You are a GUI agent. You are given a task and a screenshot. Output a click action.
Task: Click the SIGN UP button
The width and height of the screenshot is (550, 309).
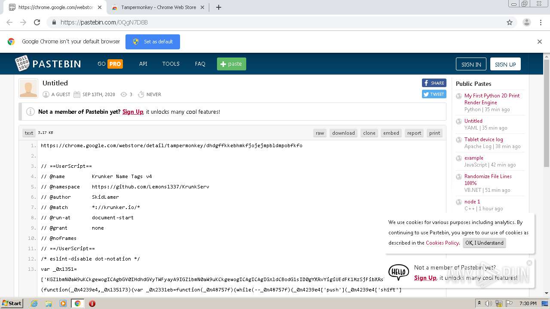click(505, 64)
